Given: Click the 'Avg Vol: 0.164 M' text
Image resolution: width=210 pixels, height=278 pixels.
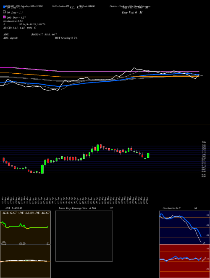Looking at the screenshot, I should pyautogui.click(x=135, y=8).
